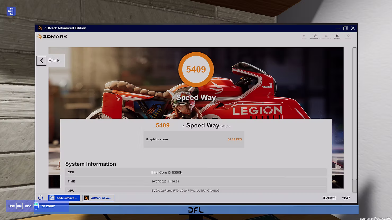
Task: Close the 3DMark Advanced Edition window
Action: [x=353, y=28]
